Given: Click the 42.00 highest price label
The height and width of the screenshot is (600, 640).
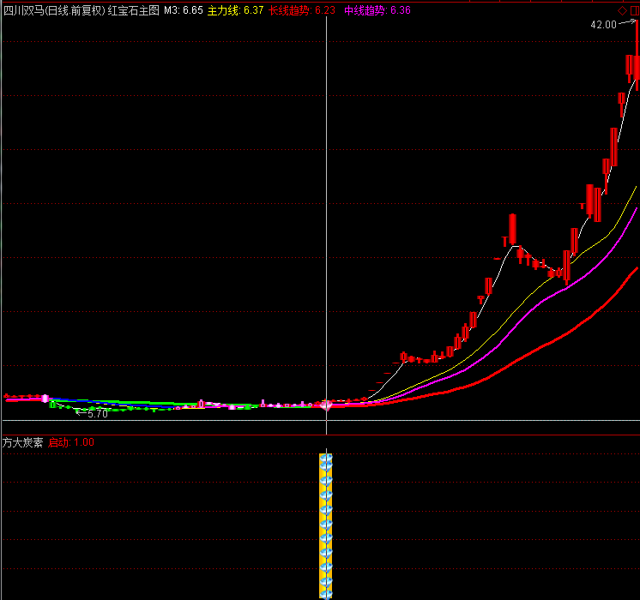Looking at the screenshot, I should point(603,25).
